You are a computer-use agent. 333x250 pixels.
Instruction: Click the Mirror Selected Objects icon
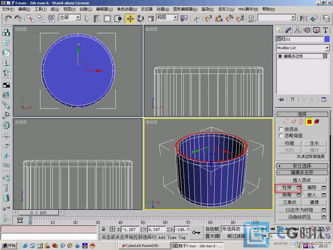click(303, 18)
